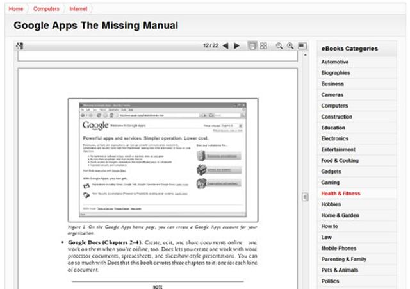Click the 12 / 22 page indicator
The width and height of the screenshot is (410, 289).
(x=211, y=45)
